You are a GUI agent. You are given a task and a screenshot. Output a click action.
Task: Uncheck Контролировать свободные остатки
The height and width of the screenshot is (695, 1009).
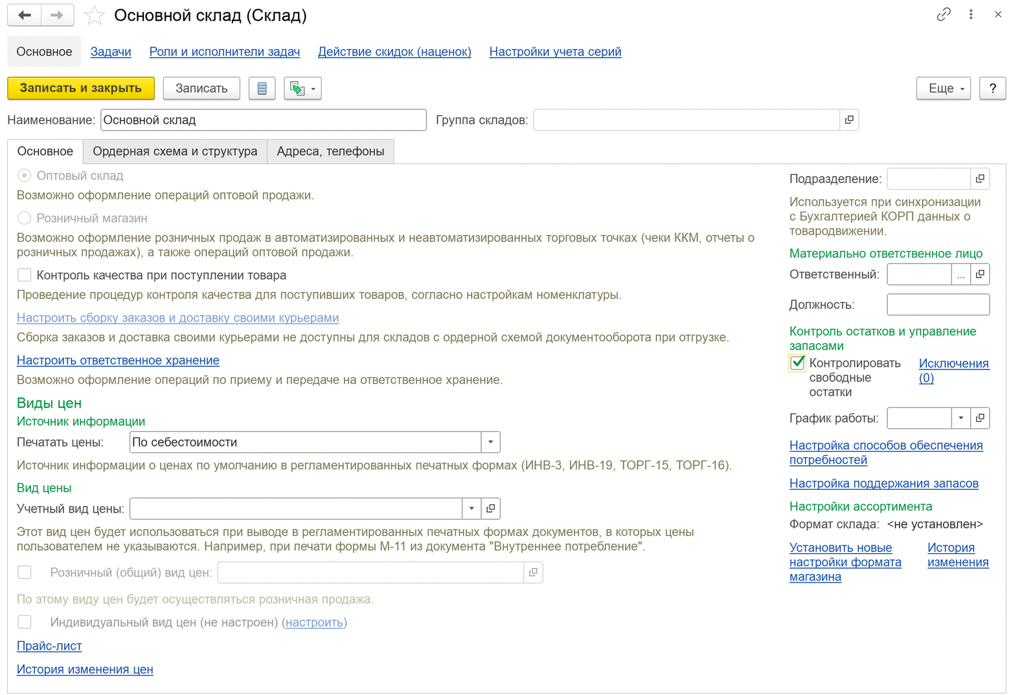[797, 363]
